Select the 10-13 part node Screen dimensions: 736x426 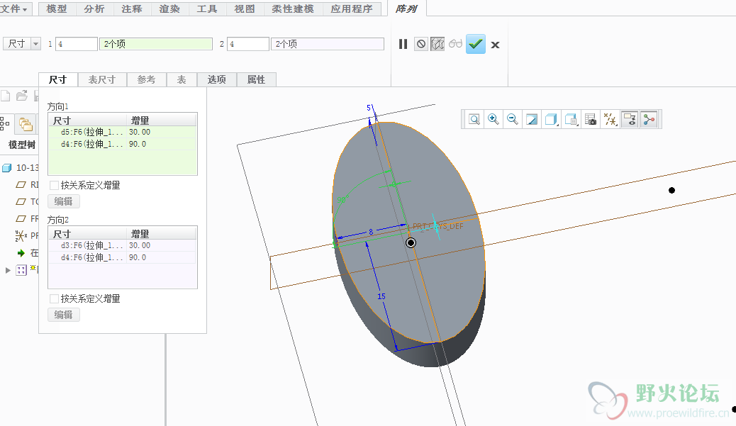click(x=21, y=167)
